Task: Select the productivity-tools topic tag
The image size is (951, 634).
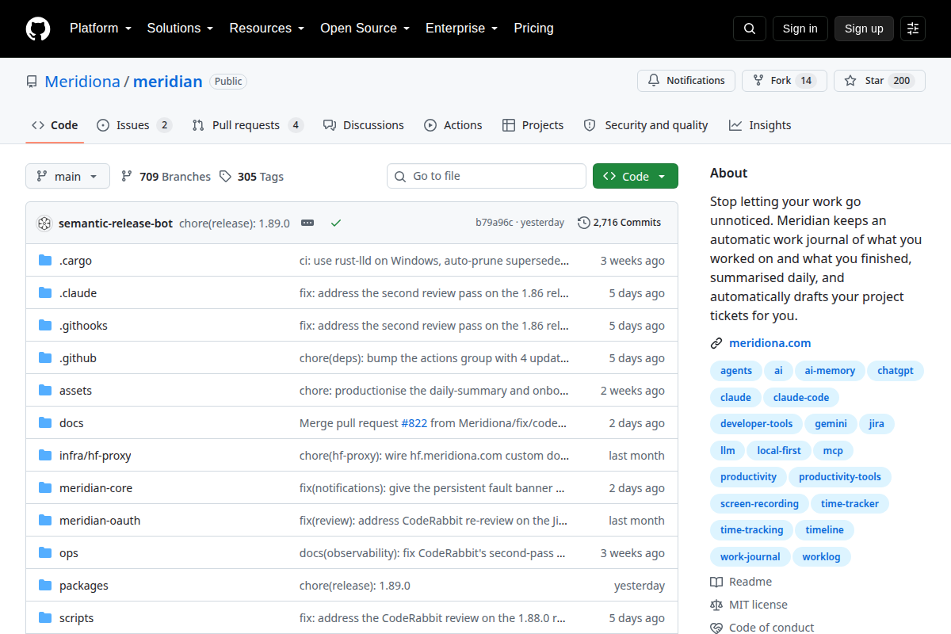Action: (840, 476)
